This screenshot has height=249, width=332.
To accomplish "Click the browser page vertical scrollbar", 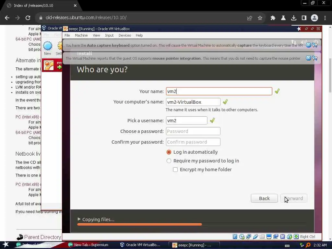I will coord(330,75).
